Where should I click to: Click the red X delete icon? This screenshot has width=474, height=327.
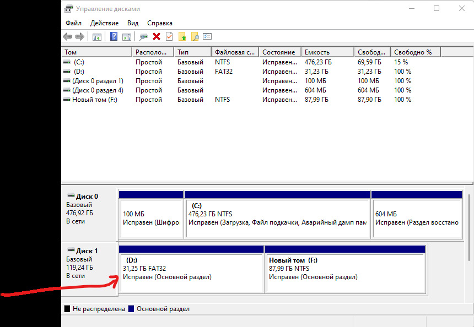[x=157, y=36]
